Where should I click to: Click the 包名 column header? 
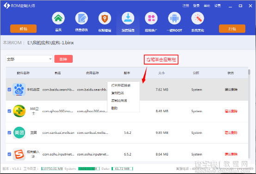pos(57,73)
